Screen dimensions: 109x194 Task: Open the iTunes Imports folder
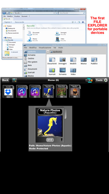click(x=35, y=91)
